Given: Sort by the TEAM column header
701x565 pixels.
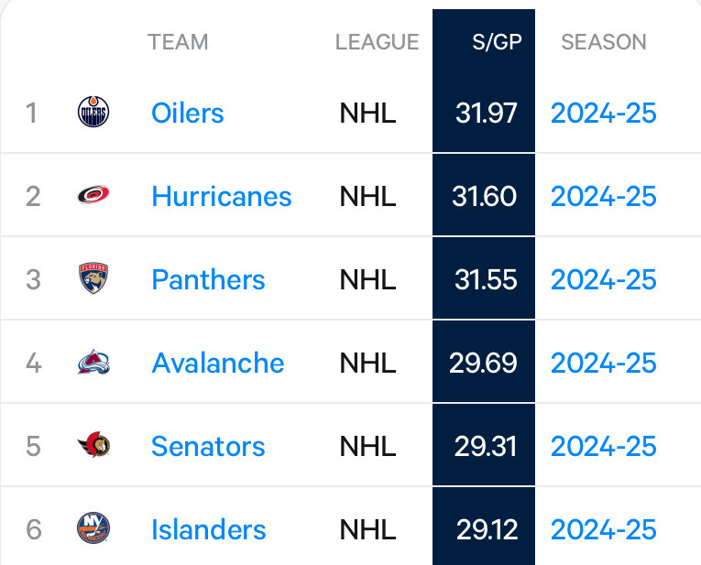Looking at the screenshot, I should click(178, 42).
